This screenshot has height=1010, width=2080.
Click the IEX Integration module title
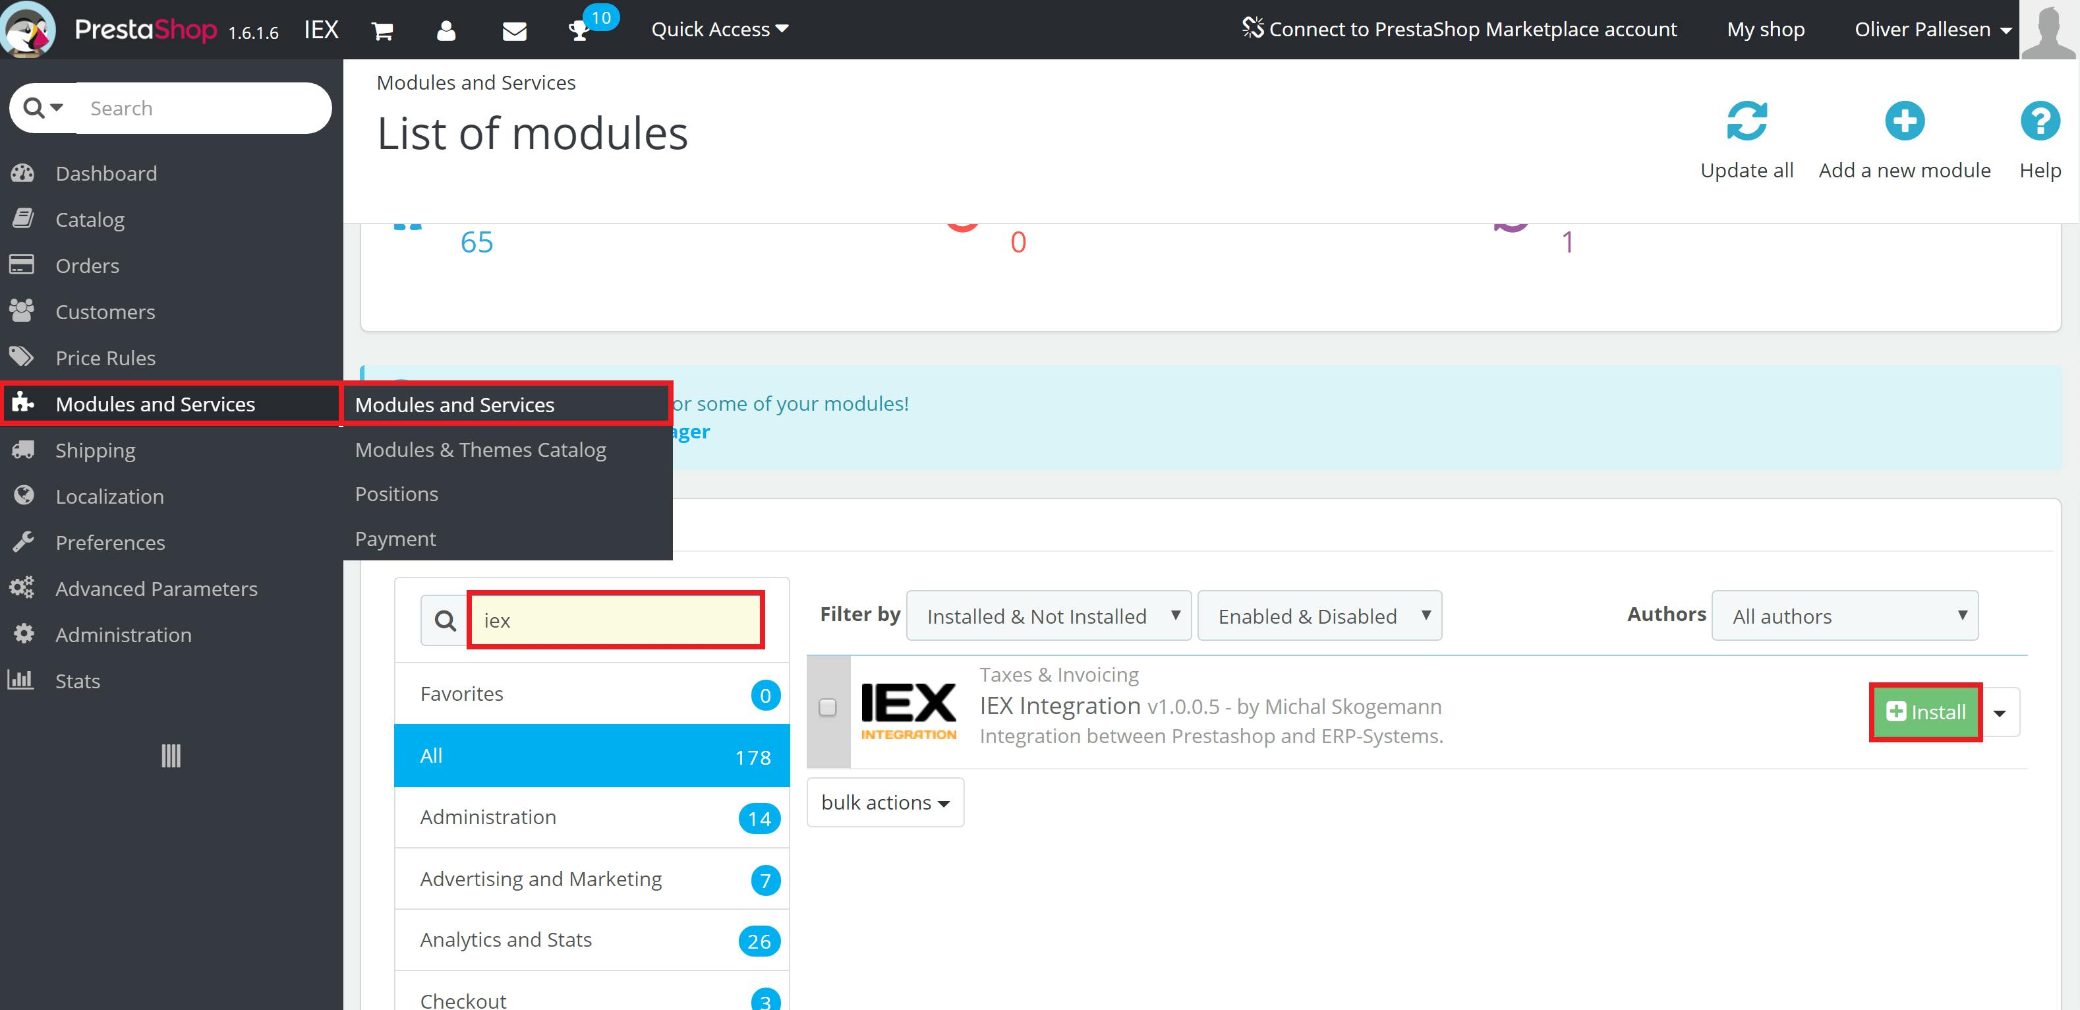tap(1059, 705)
